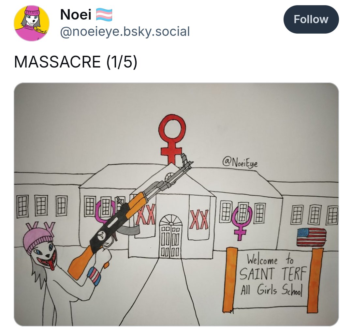
Task: Click the rightmost window of the building
Action: click(332, 216)
